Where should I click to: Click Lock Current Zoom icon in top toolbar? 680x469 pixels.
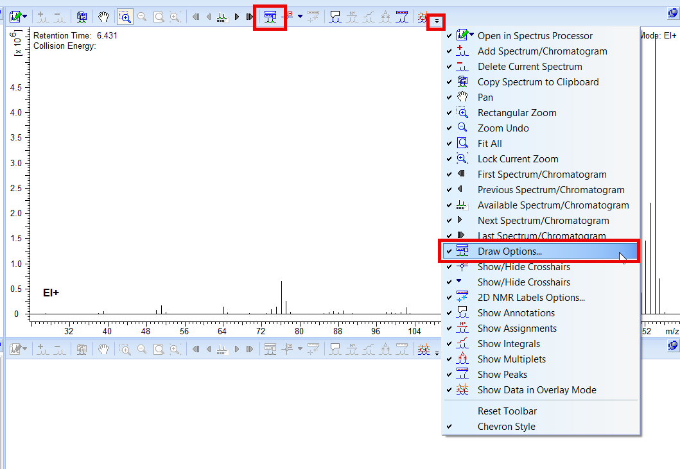[175, 17]
